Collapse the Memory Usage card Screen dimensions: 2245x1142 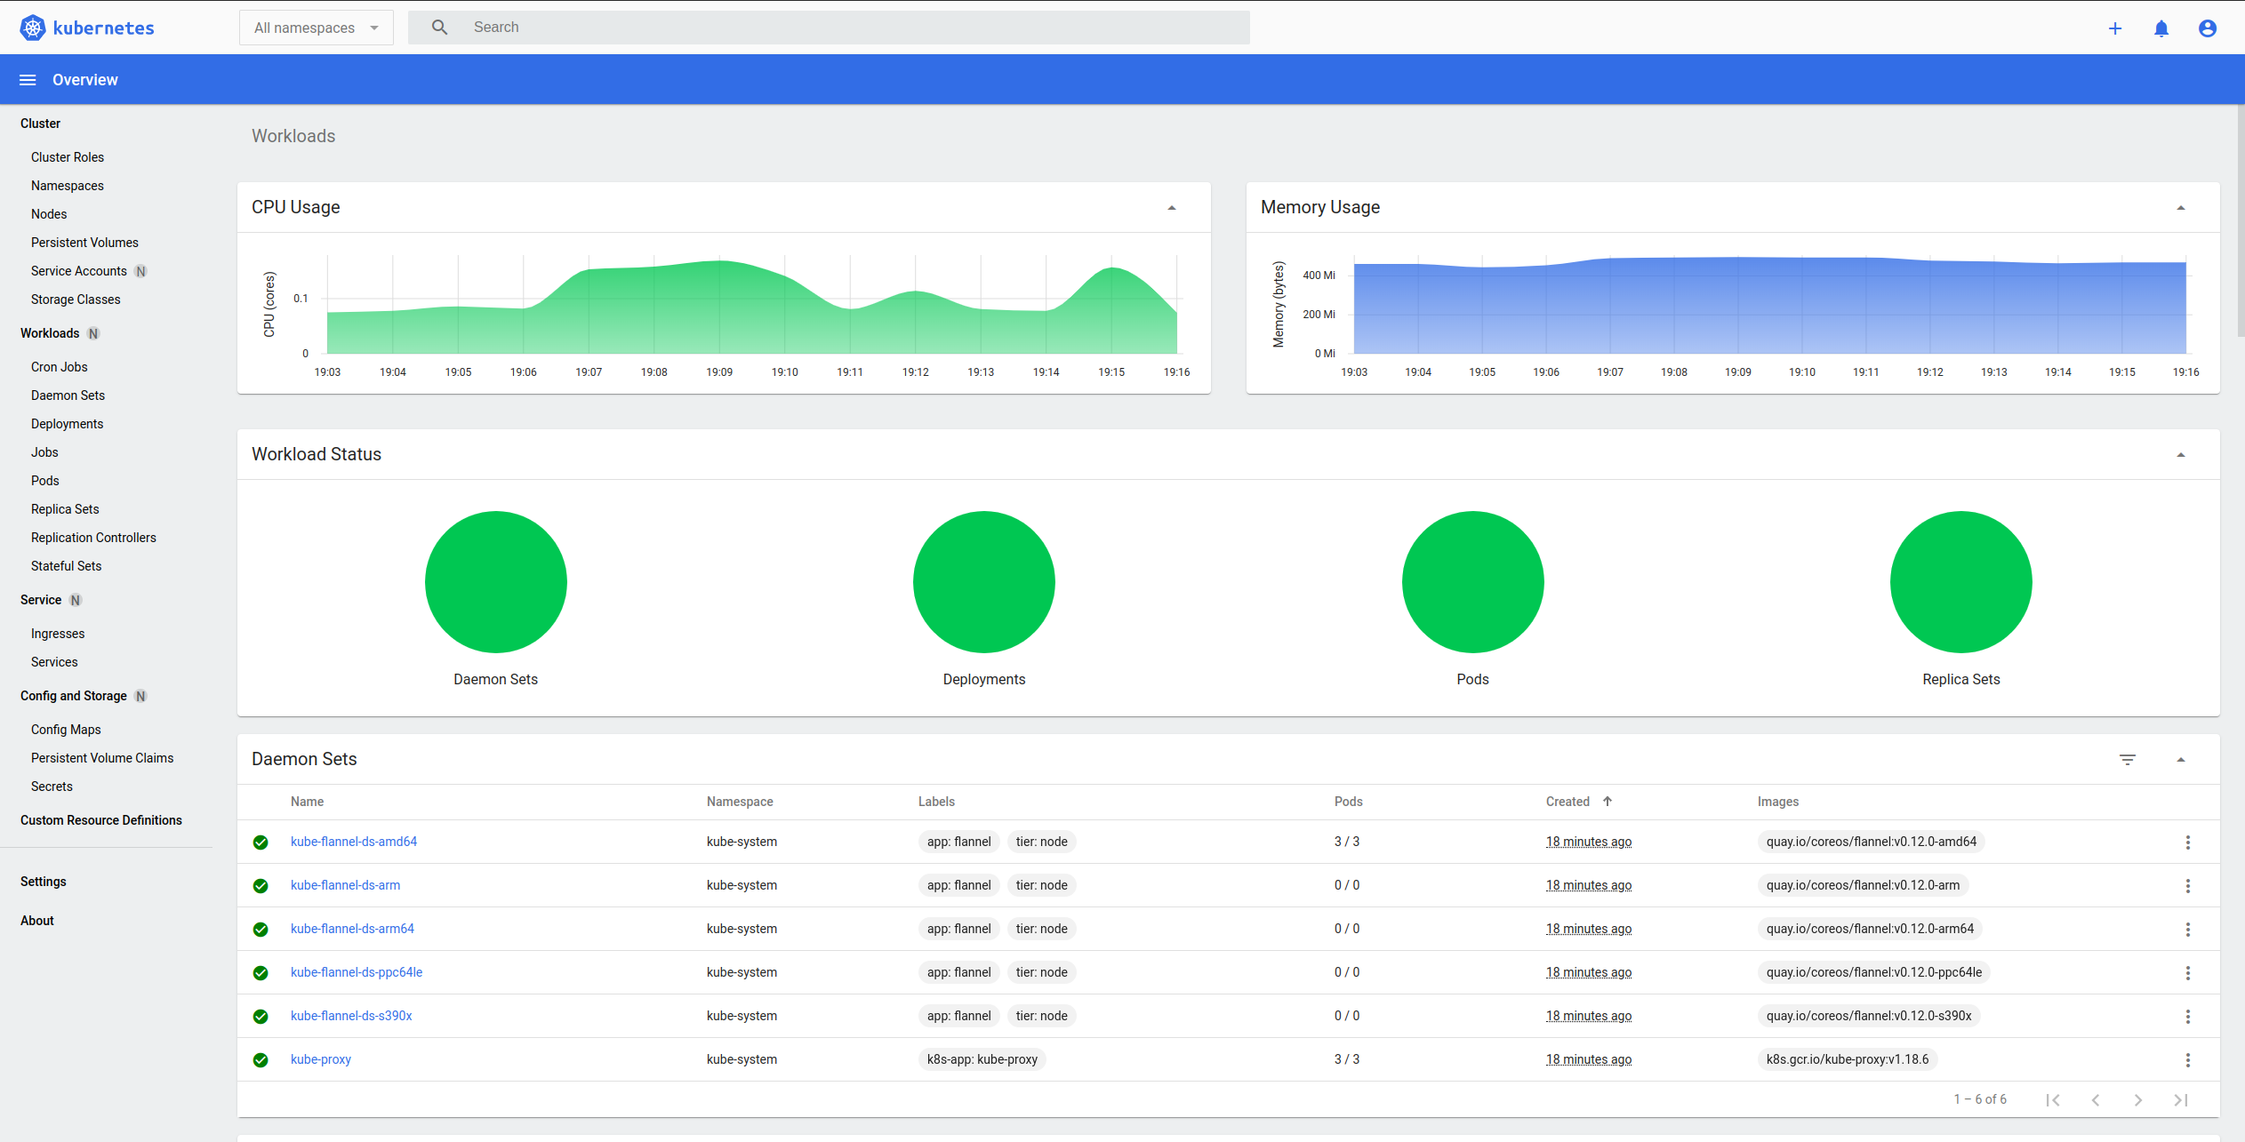pyautogui.click(x=2181, y=208)
